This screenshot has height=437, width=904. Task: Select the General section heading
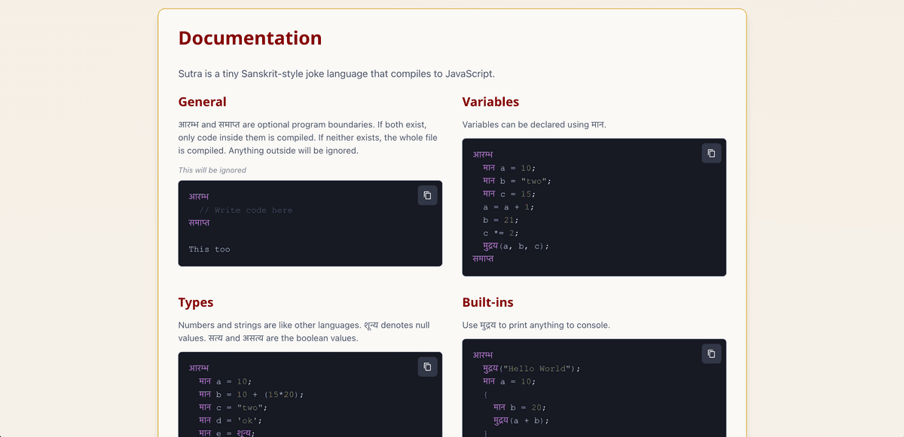click(203, 102)
